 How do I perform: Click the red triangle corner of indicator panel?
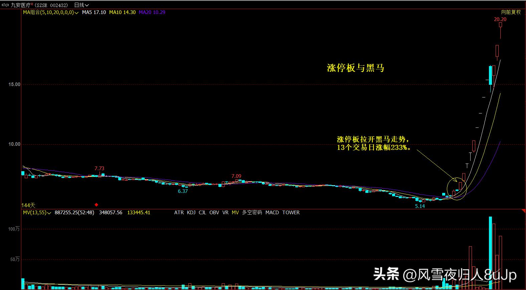point(523,212)
